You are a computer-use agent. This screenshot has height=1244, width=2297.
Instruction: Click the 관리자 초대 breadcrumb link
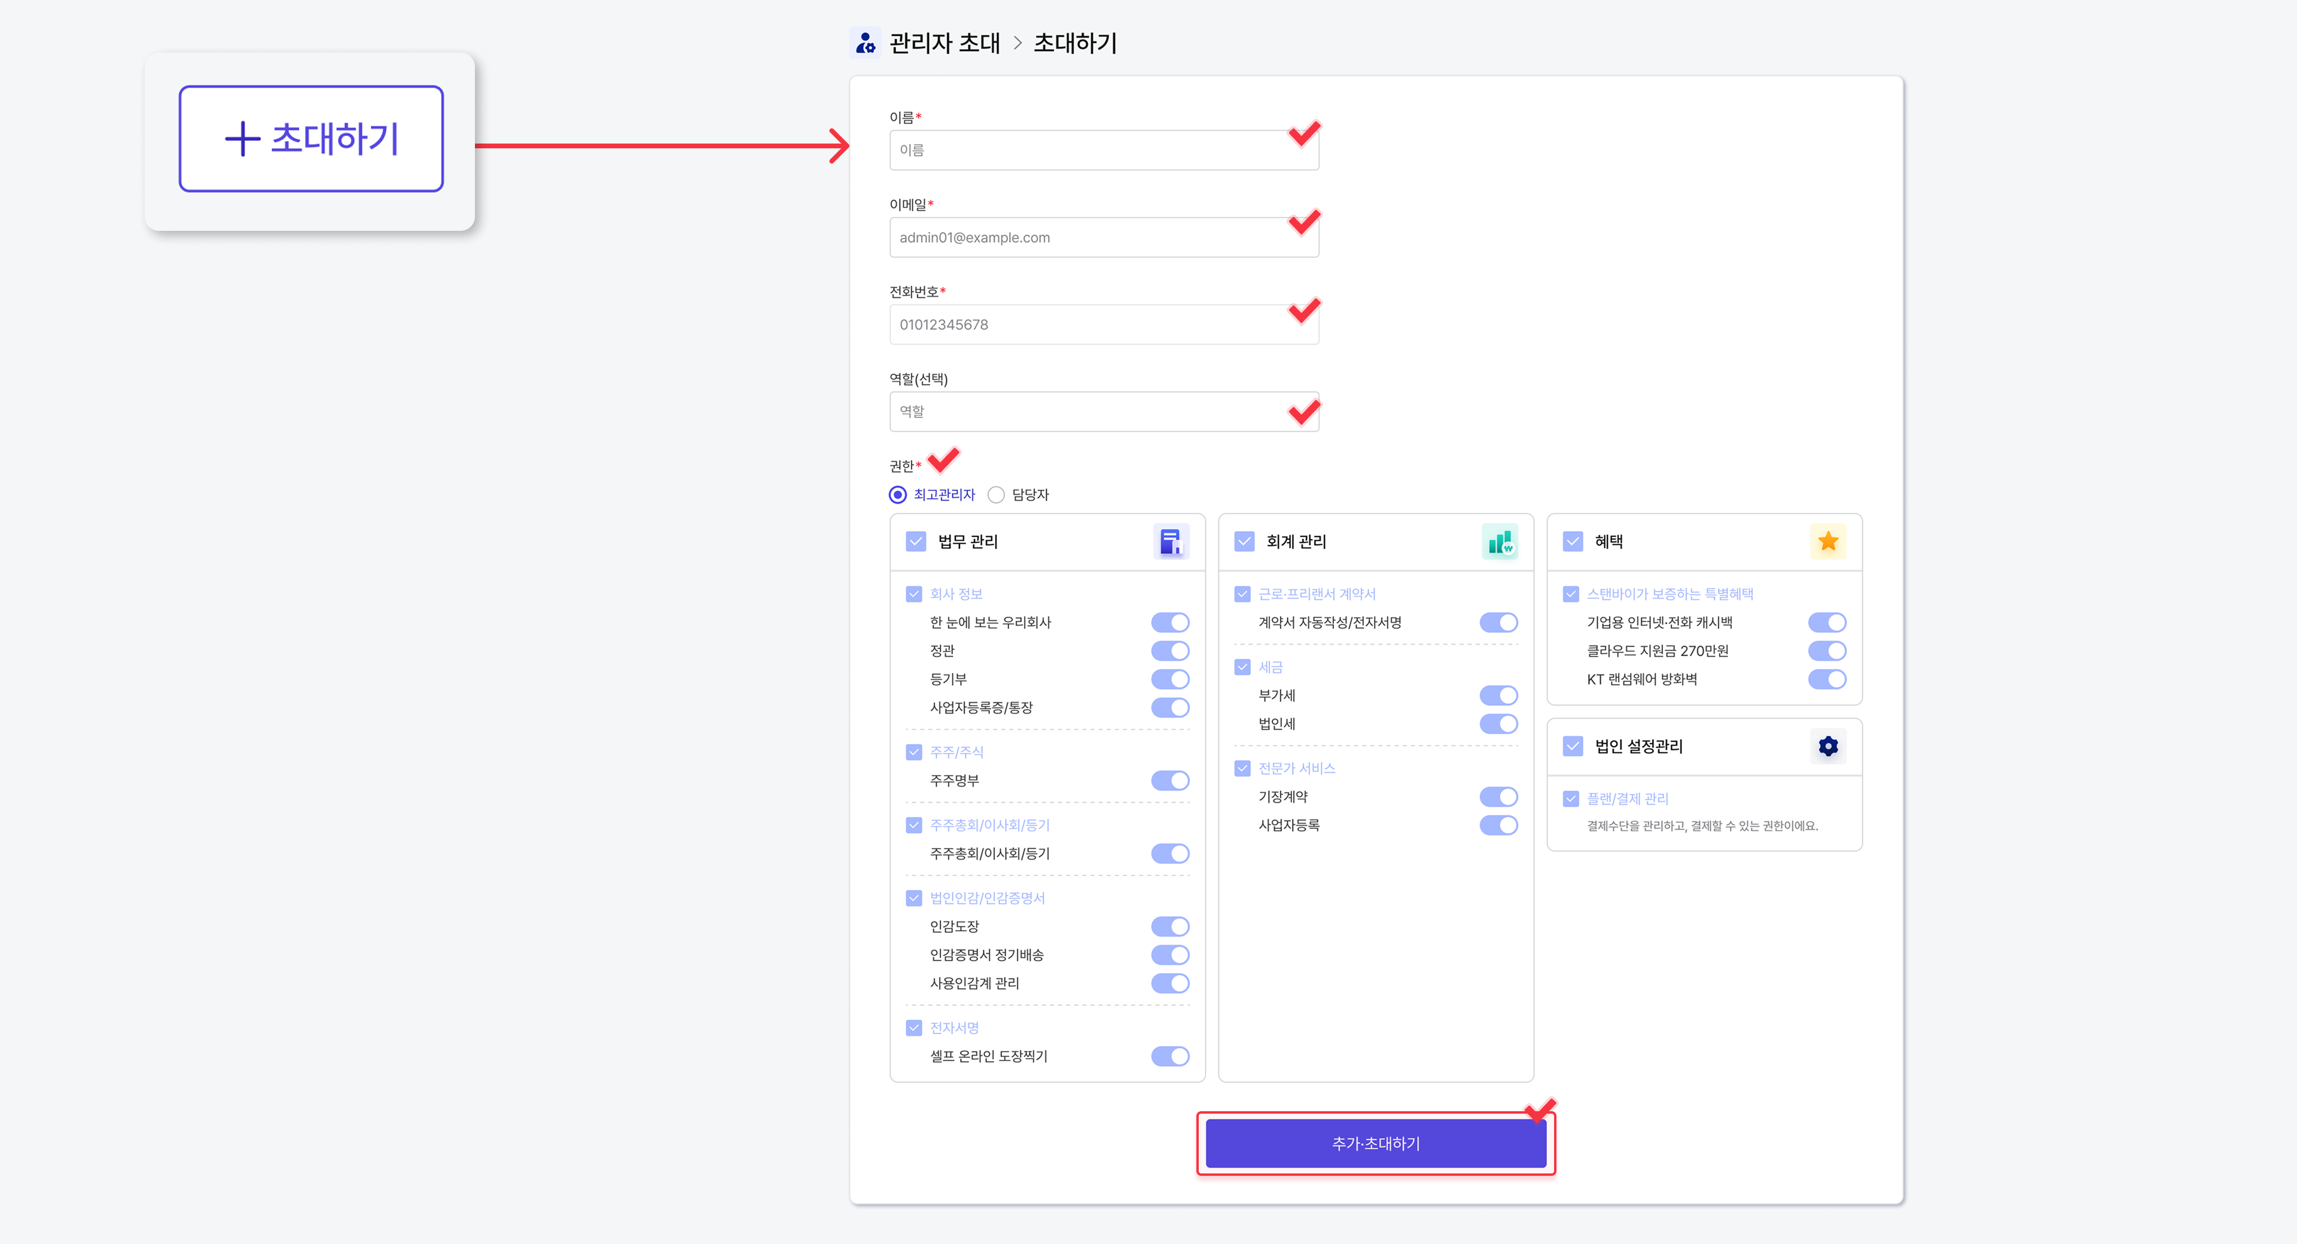point(945,43)
